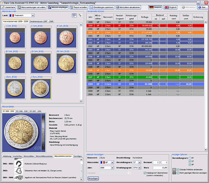
Task: Toggle Nicht geprägte Münzen anzeigen checkbox
Action: coord(178,173)
